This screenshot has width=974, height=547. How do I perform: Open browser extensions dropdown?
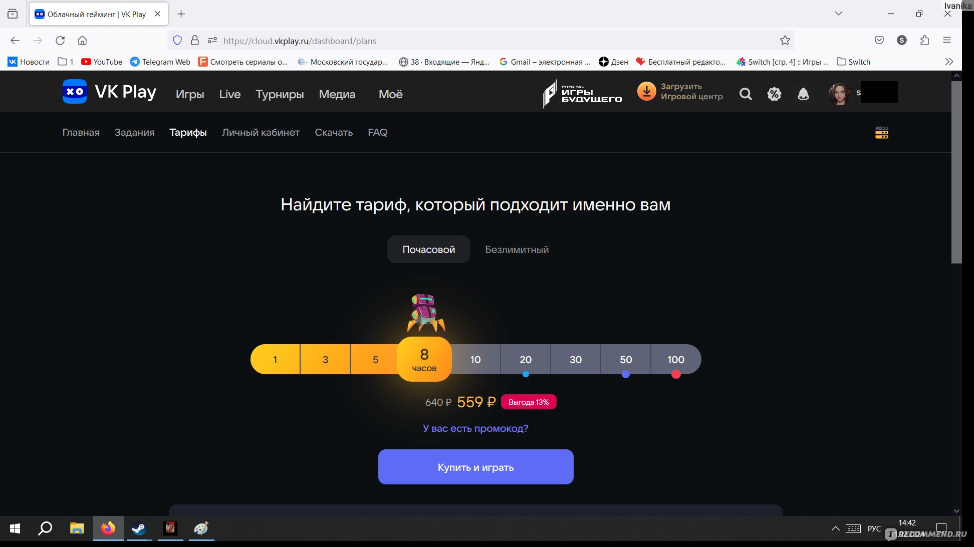(924, 41)
